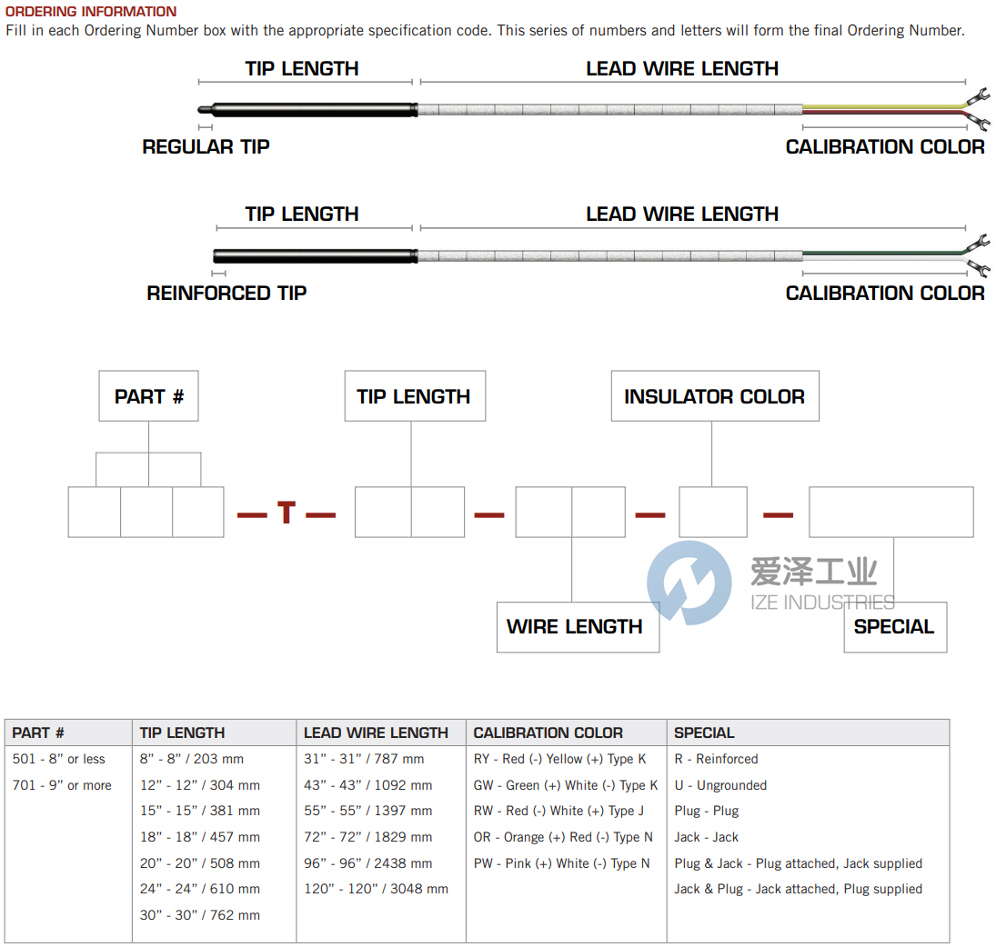Click the single empty box below INSULATOR COLOR
Screen dimensions: 996x947
pyautogui.click(x=713, y=512)
